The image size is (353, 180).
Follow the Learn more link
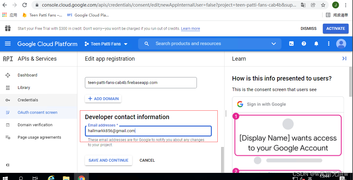190,29
